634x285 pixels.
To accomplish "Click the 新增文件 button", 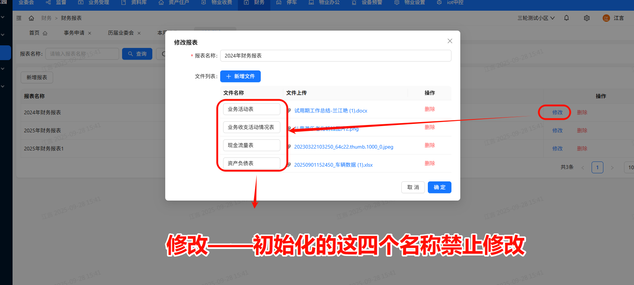I will click(x=240, y=76).
